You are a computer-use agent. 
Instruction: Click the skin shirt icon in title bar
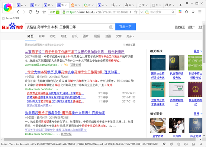pyautogui.click(x=187, y=3)
